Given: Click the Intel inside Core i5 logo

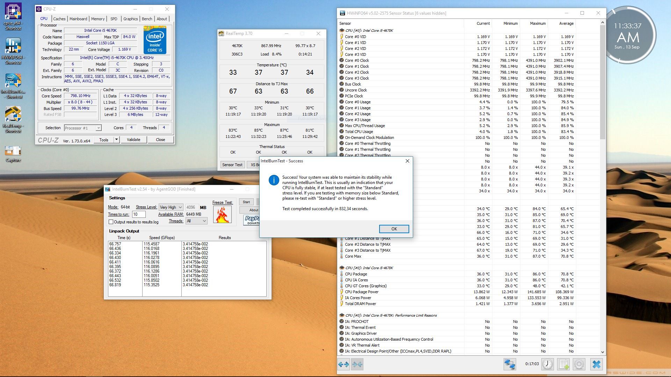Looking at the screenshot, I should 155,40.
